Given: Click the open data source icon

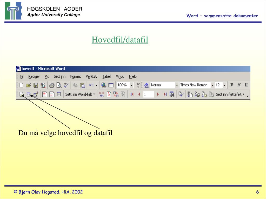Looking at the screenshot, I should pyautogui.click(x=29, y=94).
